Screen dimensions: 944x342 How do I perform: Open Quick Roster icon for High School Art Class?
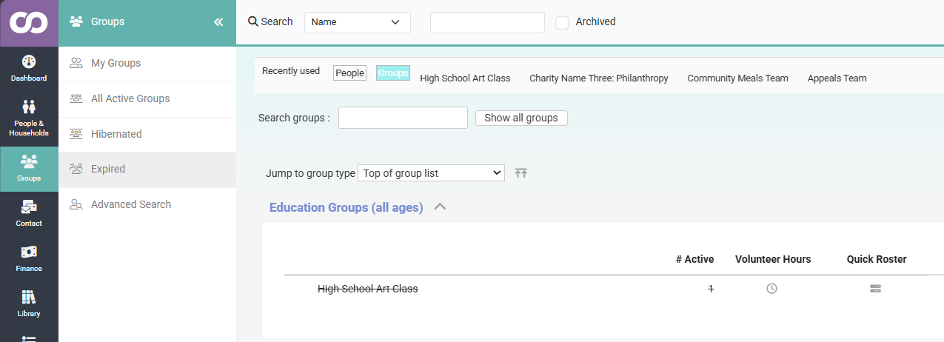click(x=875, y=289)
